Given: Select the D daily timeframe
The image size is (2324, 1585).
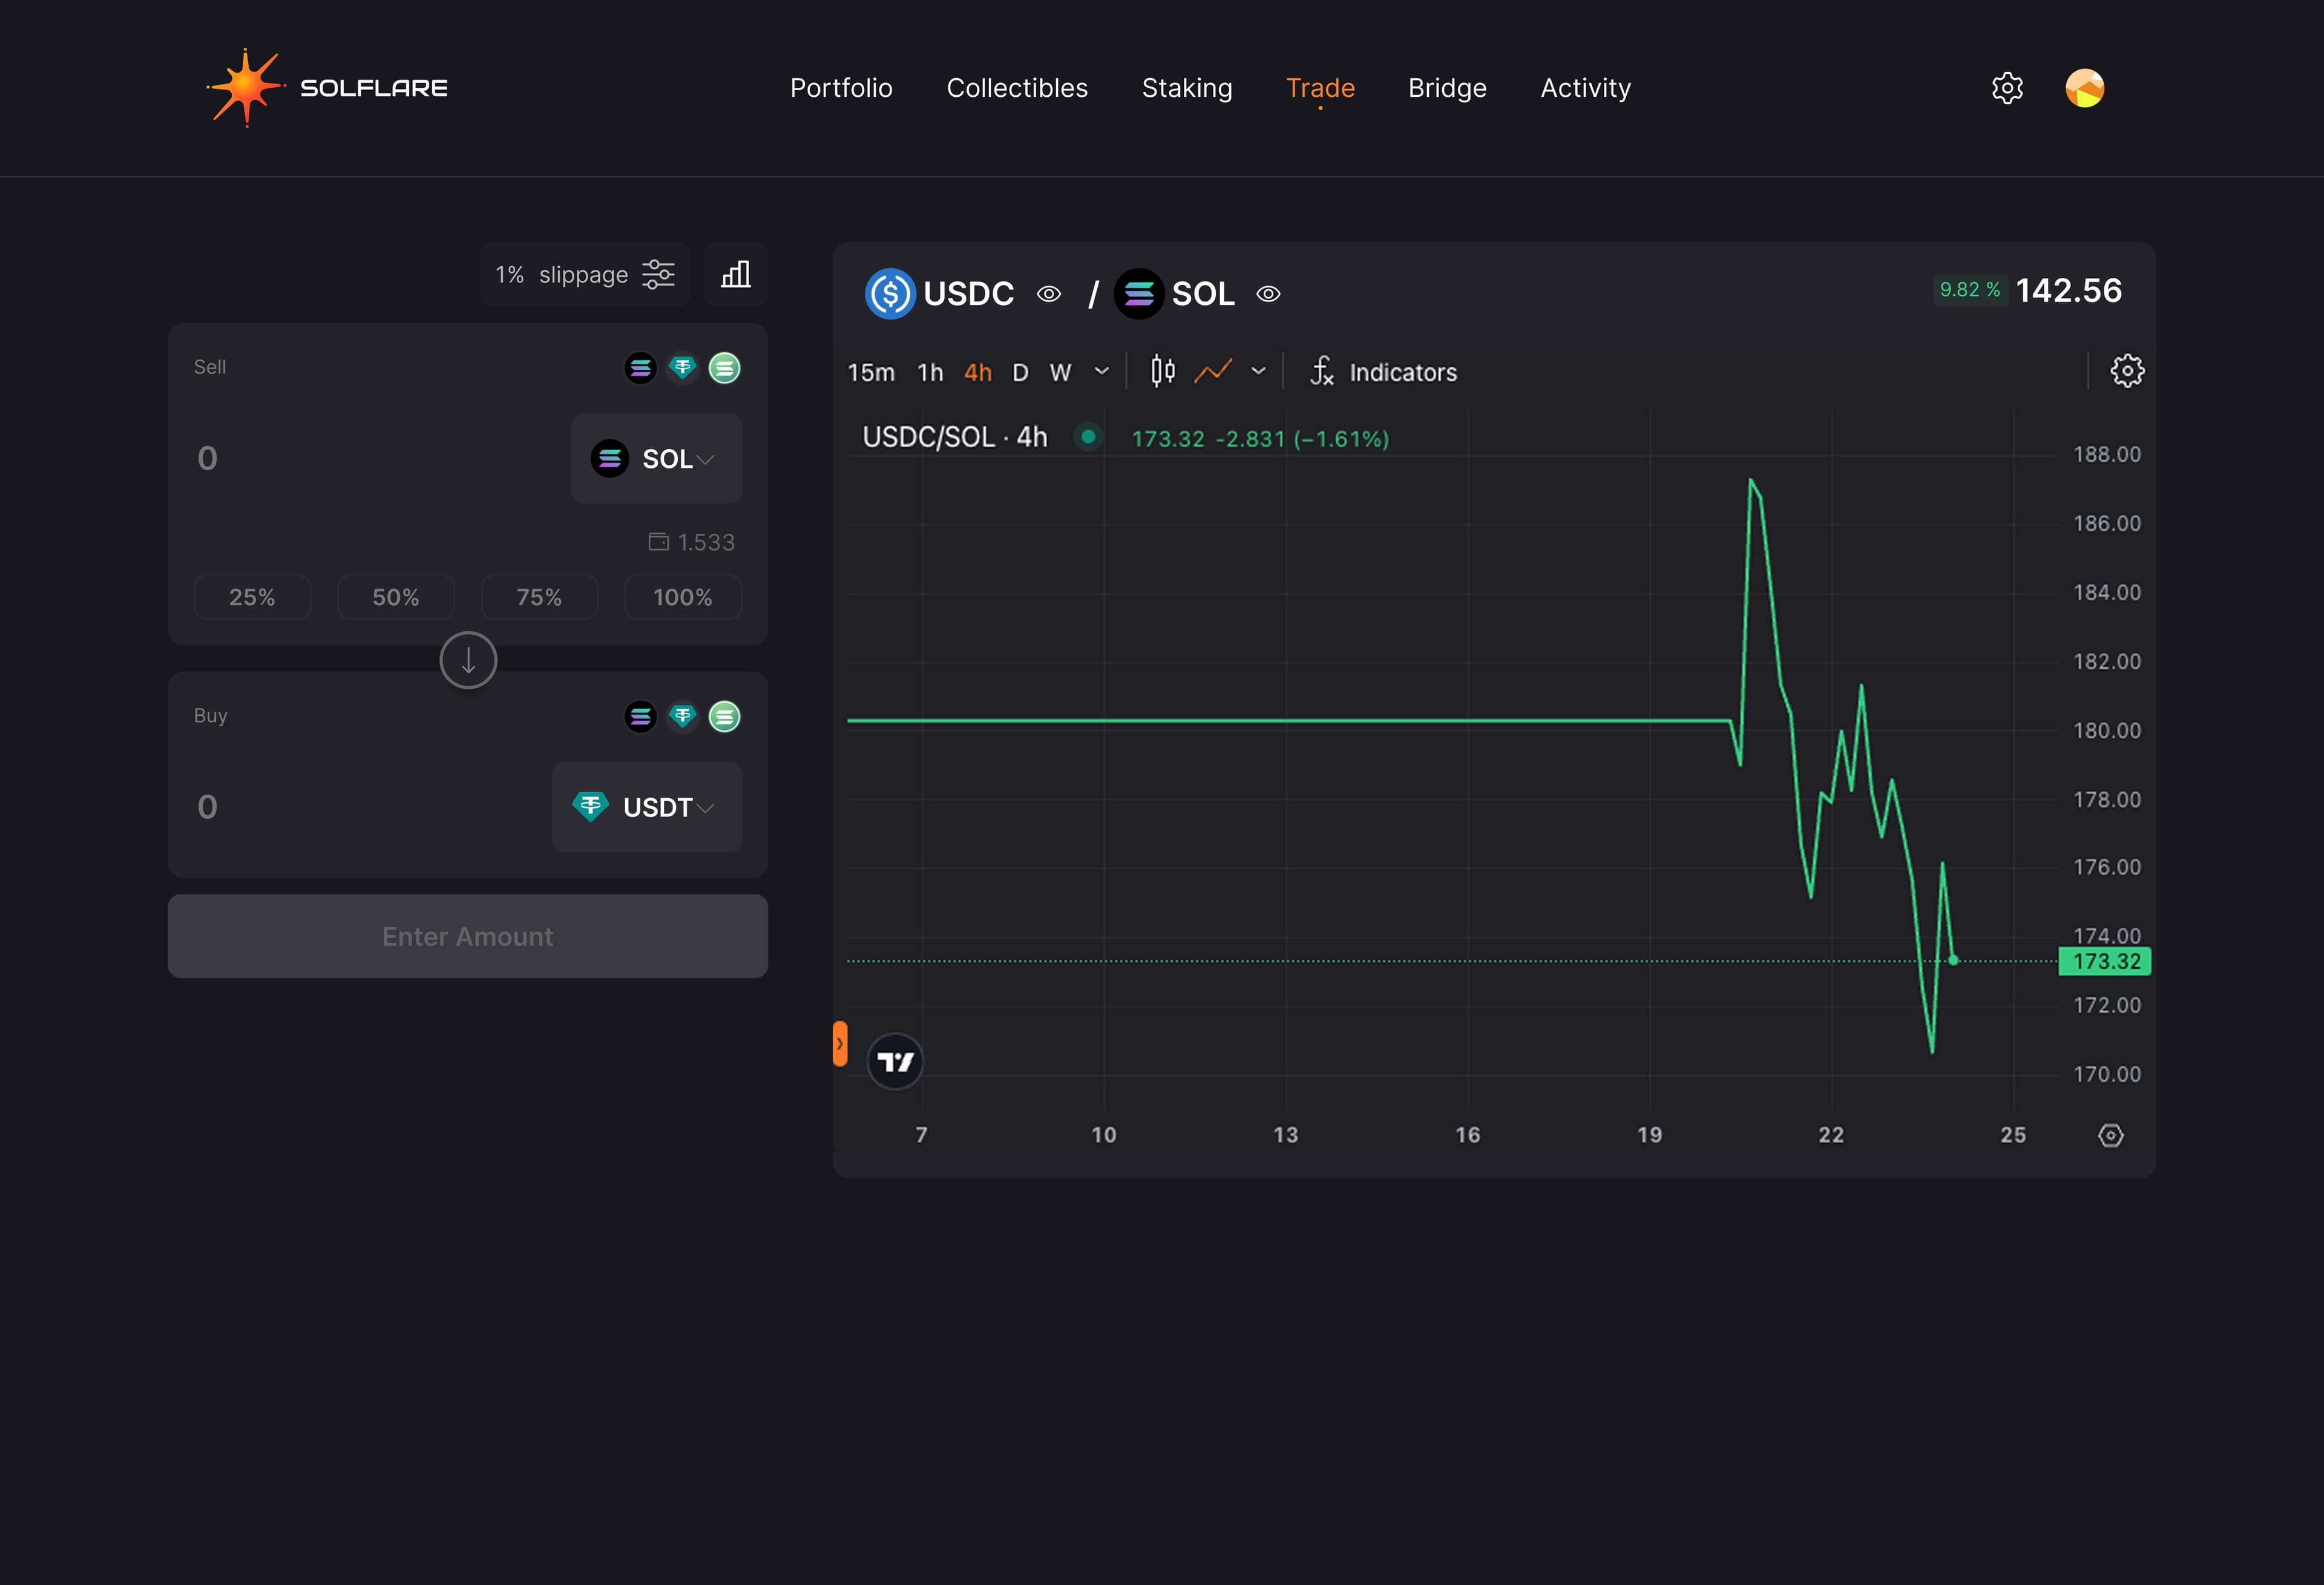Looking at the screenshot, I should click(1020, 373).
